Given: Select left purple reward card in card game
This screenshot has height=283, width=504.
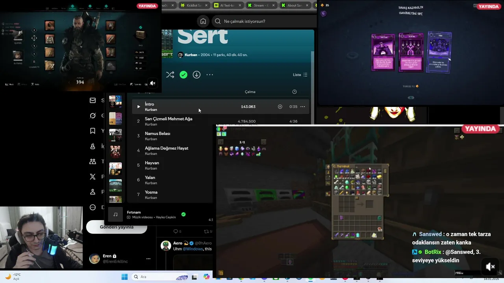Looking at the screenshot, I should [383, 52].
